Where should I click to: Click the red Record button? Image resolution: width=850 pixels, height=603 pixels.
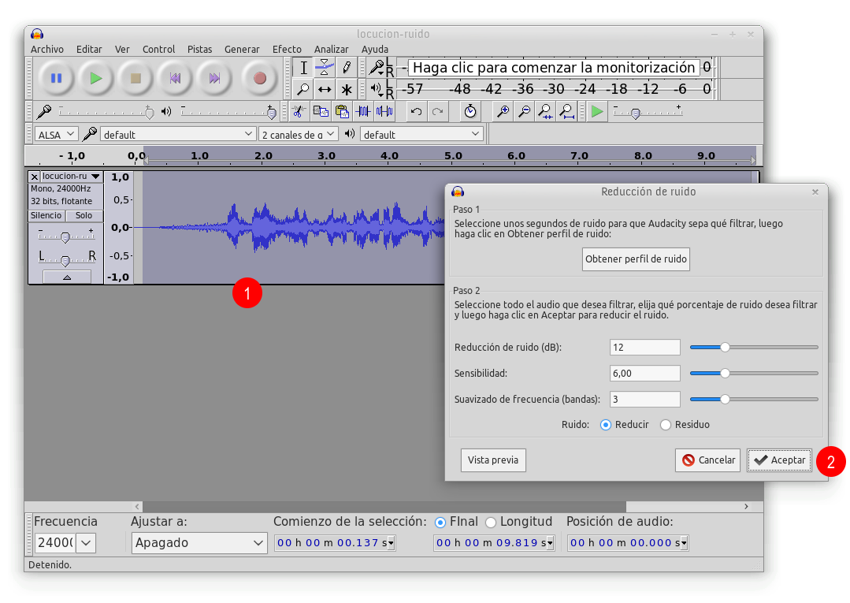(260, 78)
